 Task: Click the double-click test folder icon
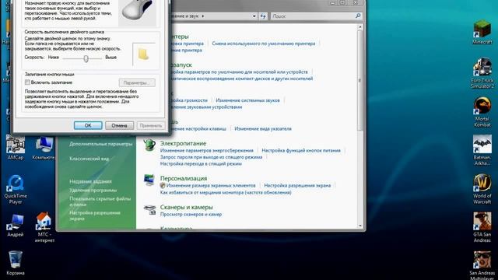(x=143, y=54)
